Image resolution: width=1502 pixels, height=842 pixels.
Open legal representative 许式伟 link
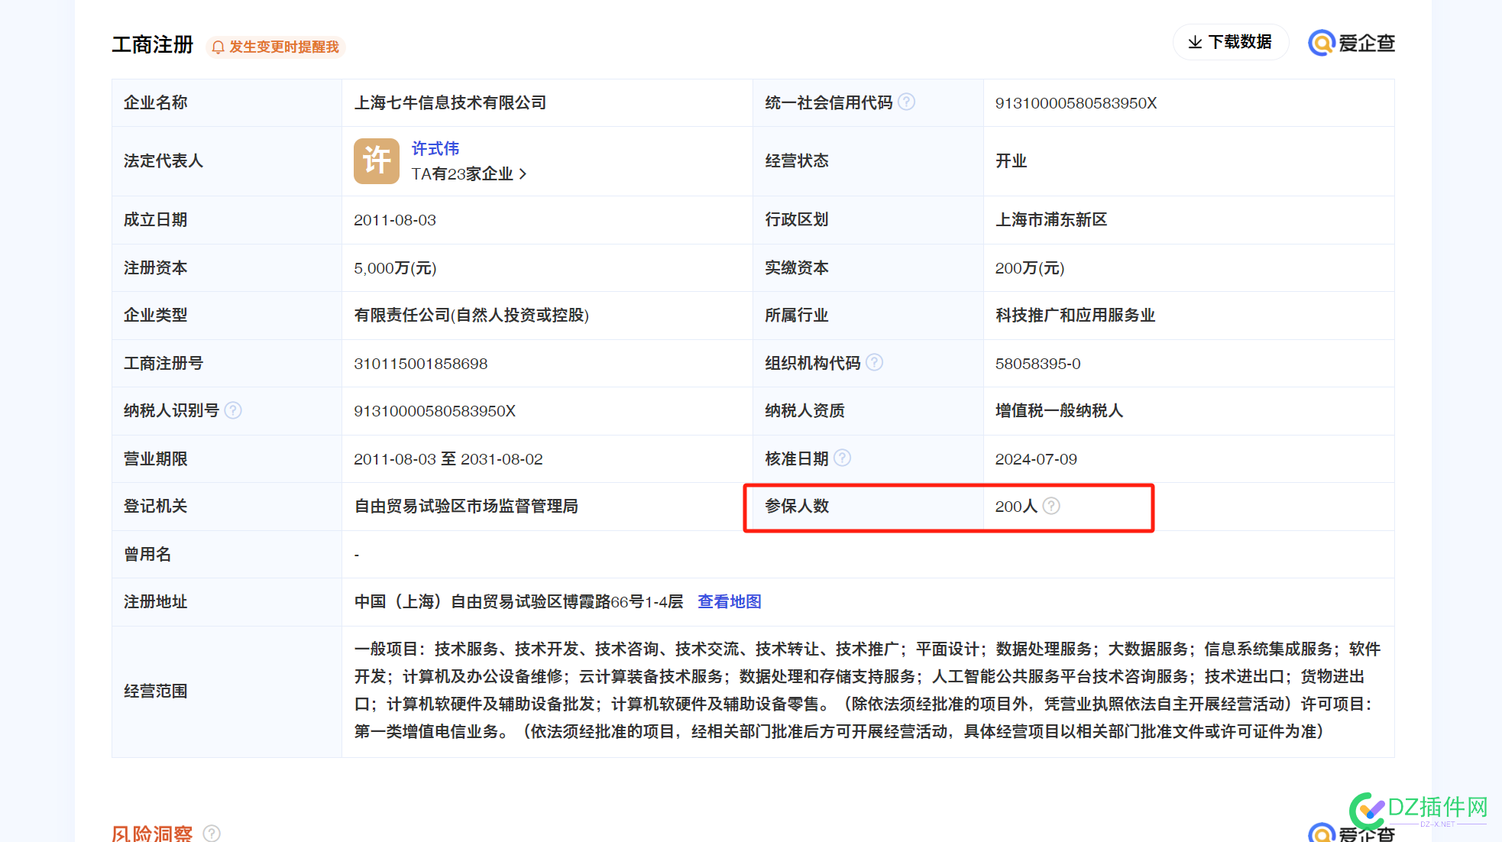coord(435,148)
